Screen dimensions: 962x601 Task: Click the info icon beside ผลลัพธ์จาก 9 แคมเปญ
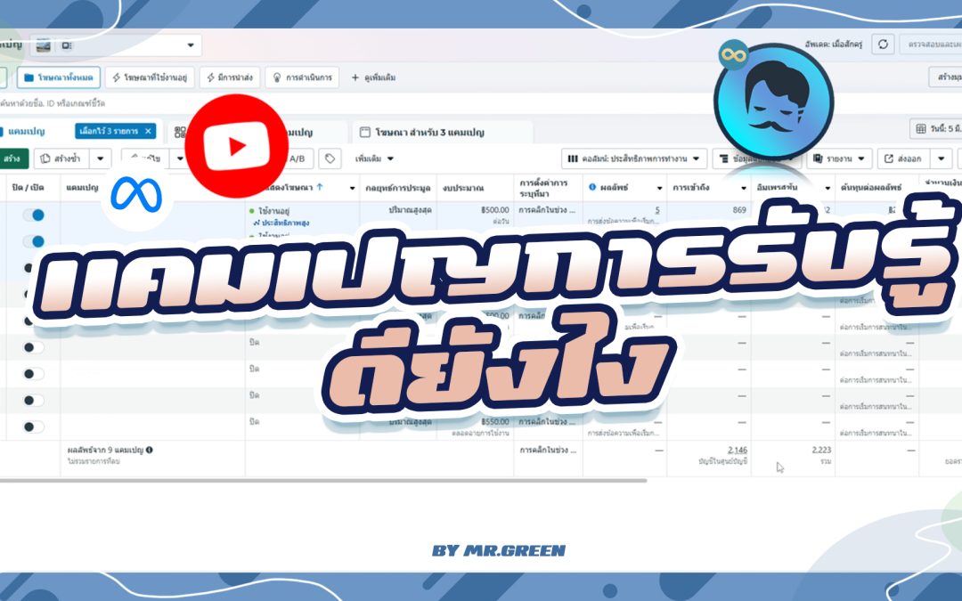click(x=149, y=450)
